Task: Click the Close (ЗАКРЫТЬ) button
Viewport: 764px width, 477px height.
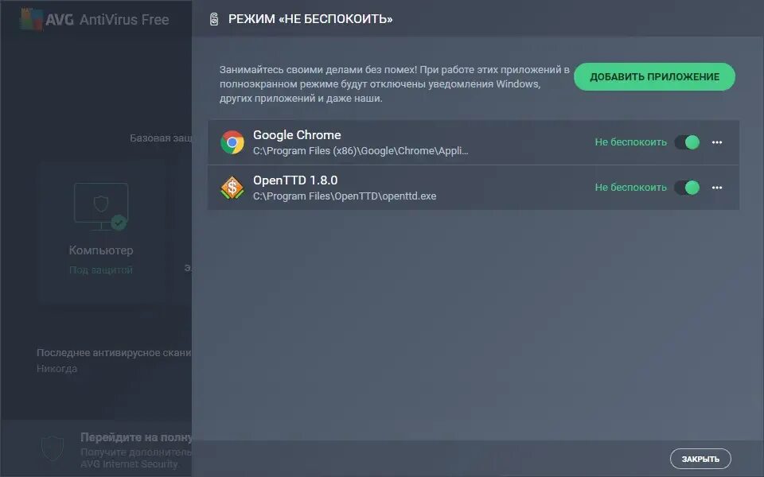Action: click(x=700, y=459)
